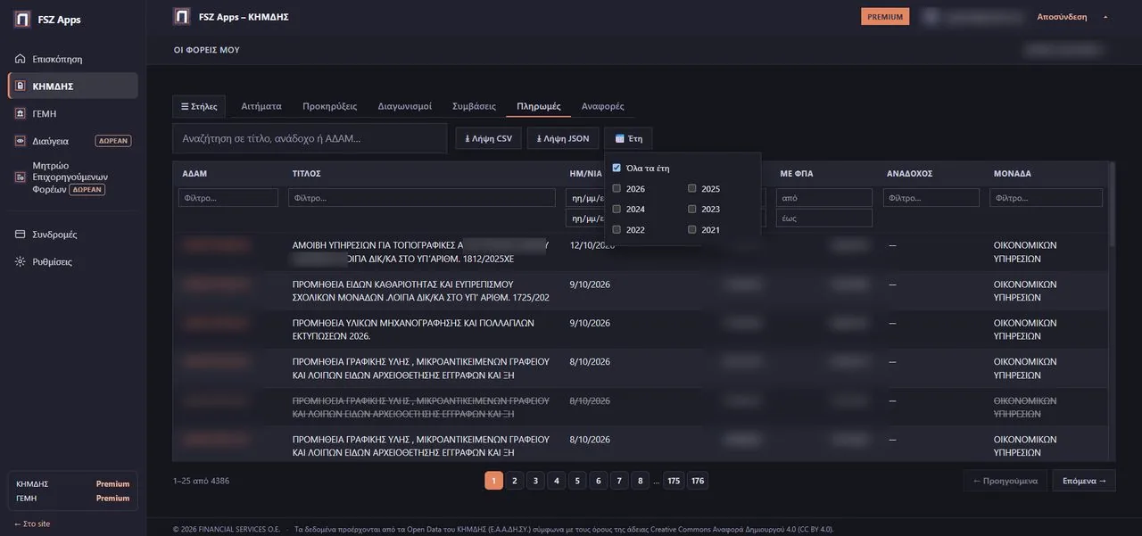Click the ΑΔΑΜ column filter field
Image resolution: width=1142 pixels, height=536 pixels.
[x=228, y=197]
